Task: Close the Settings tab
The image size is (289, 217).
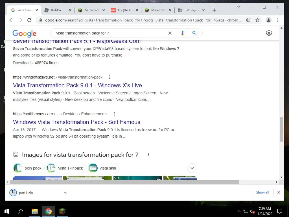Action: (x=203, y=10)
